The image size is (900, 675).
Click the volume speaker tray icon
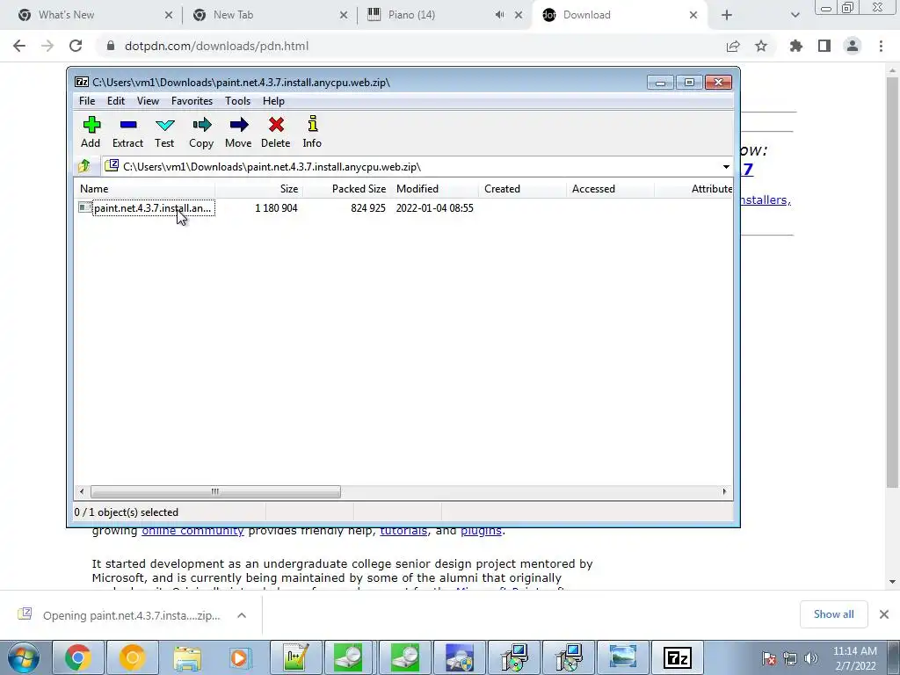point(811,658)
